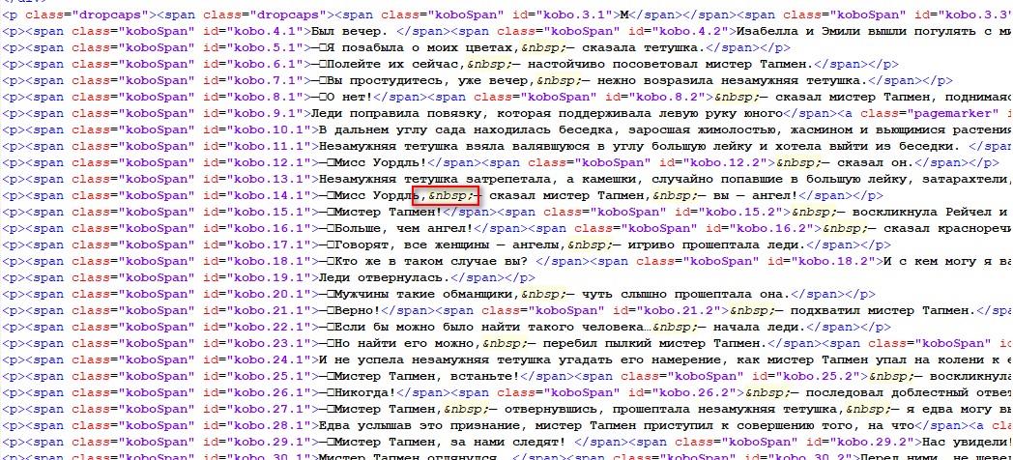Click the text "Мистер Тапмен!"

[x=388, y=212]
